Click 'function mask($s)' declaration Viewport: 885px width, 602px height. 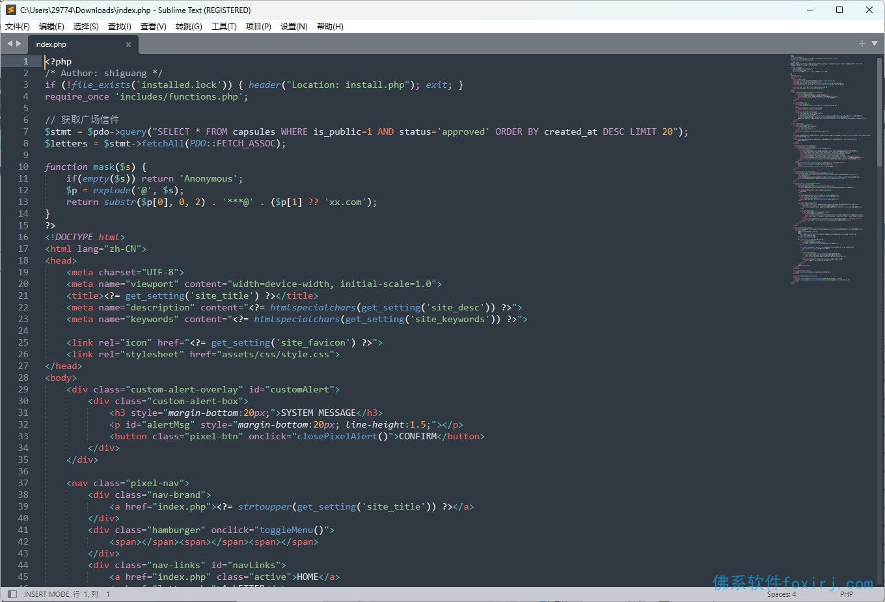[x=96, y=167]
